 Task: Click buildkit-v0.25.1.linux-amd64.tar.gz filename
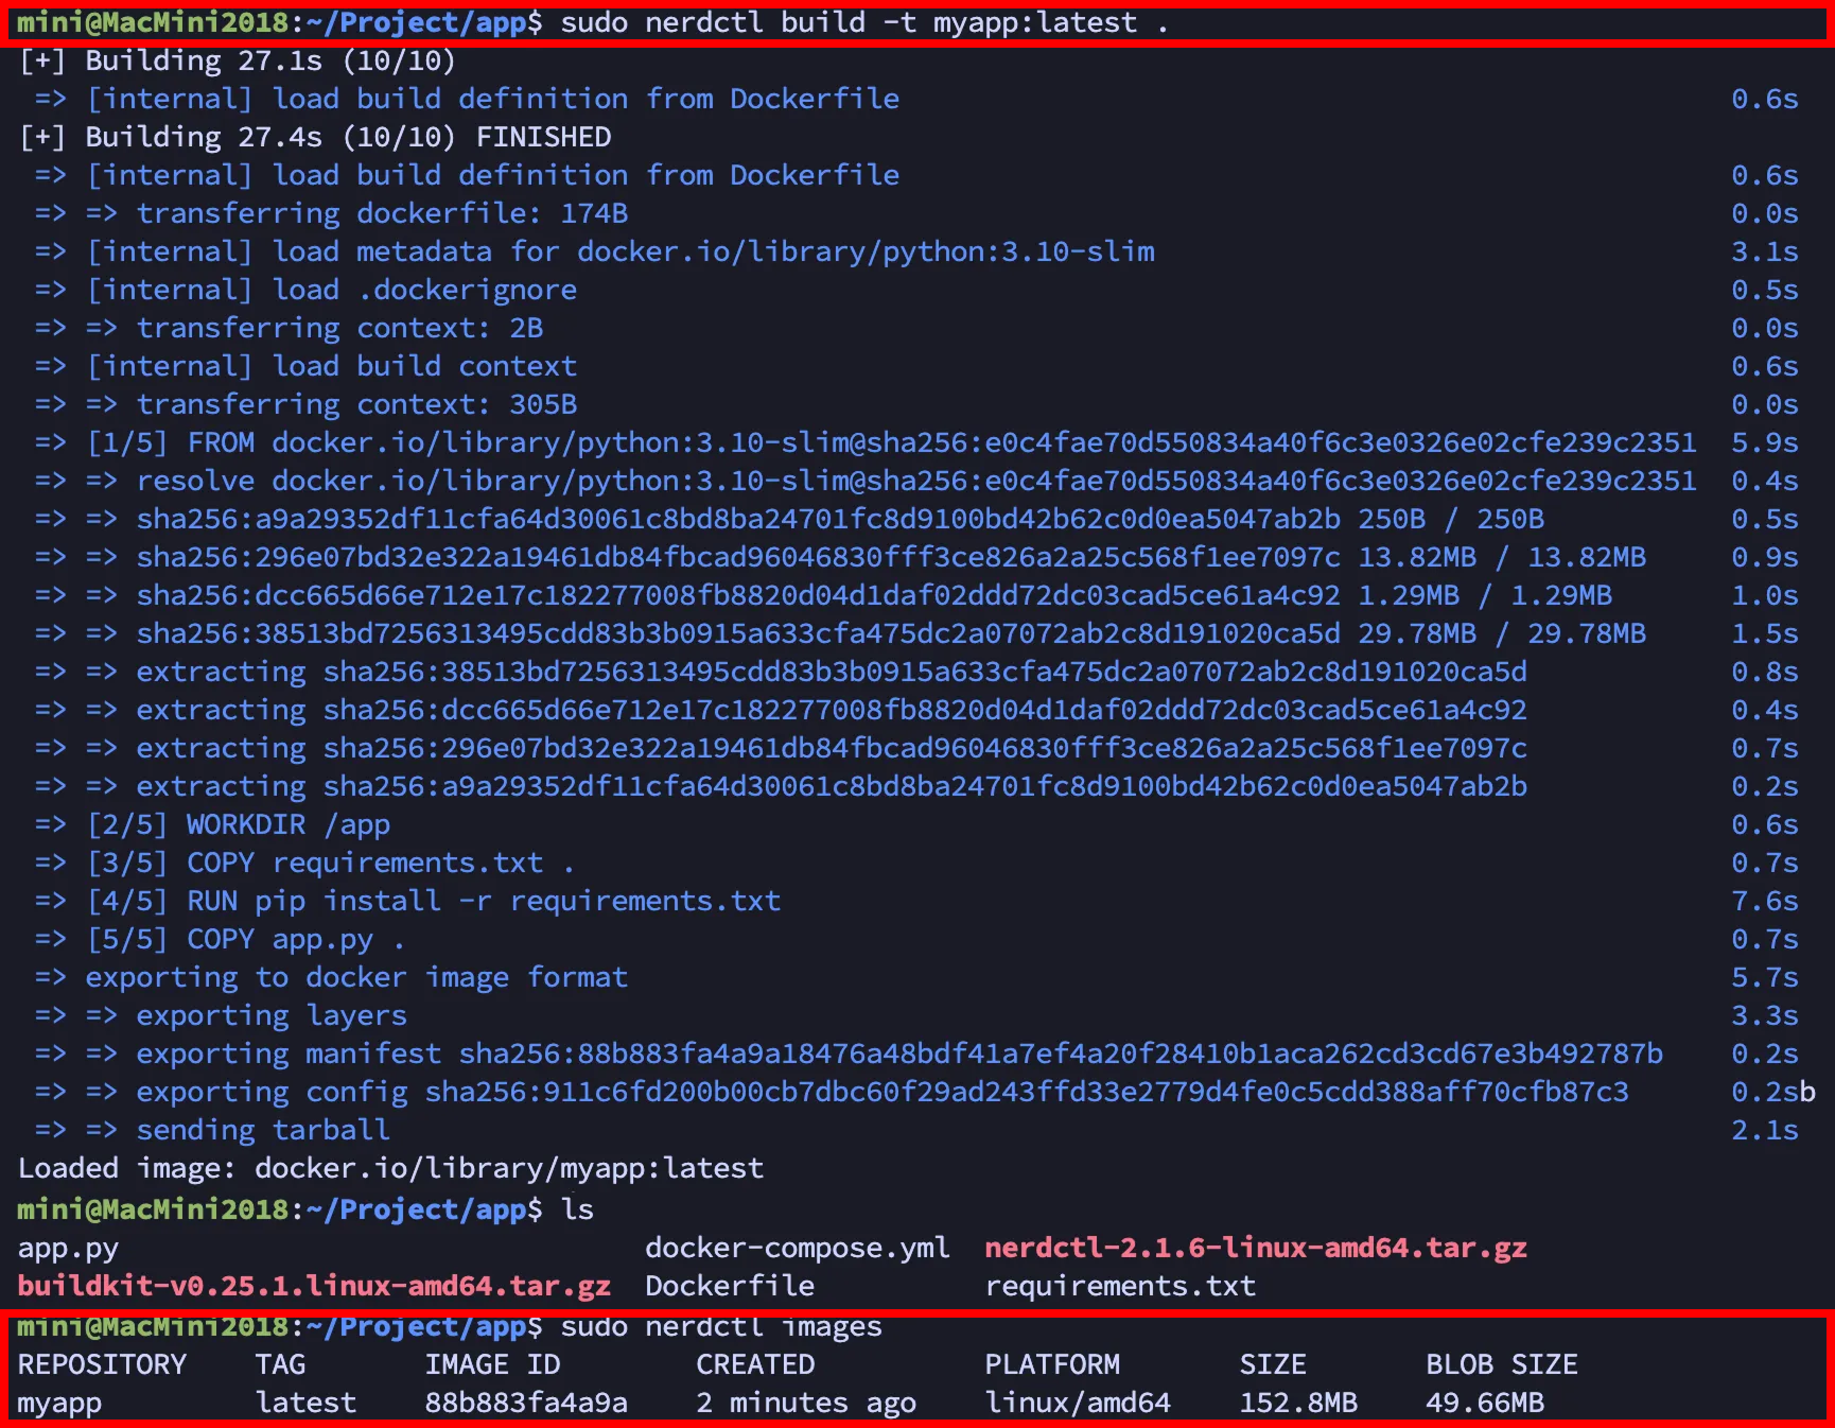pyautogui.click(x=313, y=1286)
